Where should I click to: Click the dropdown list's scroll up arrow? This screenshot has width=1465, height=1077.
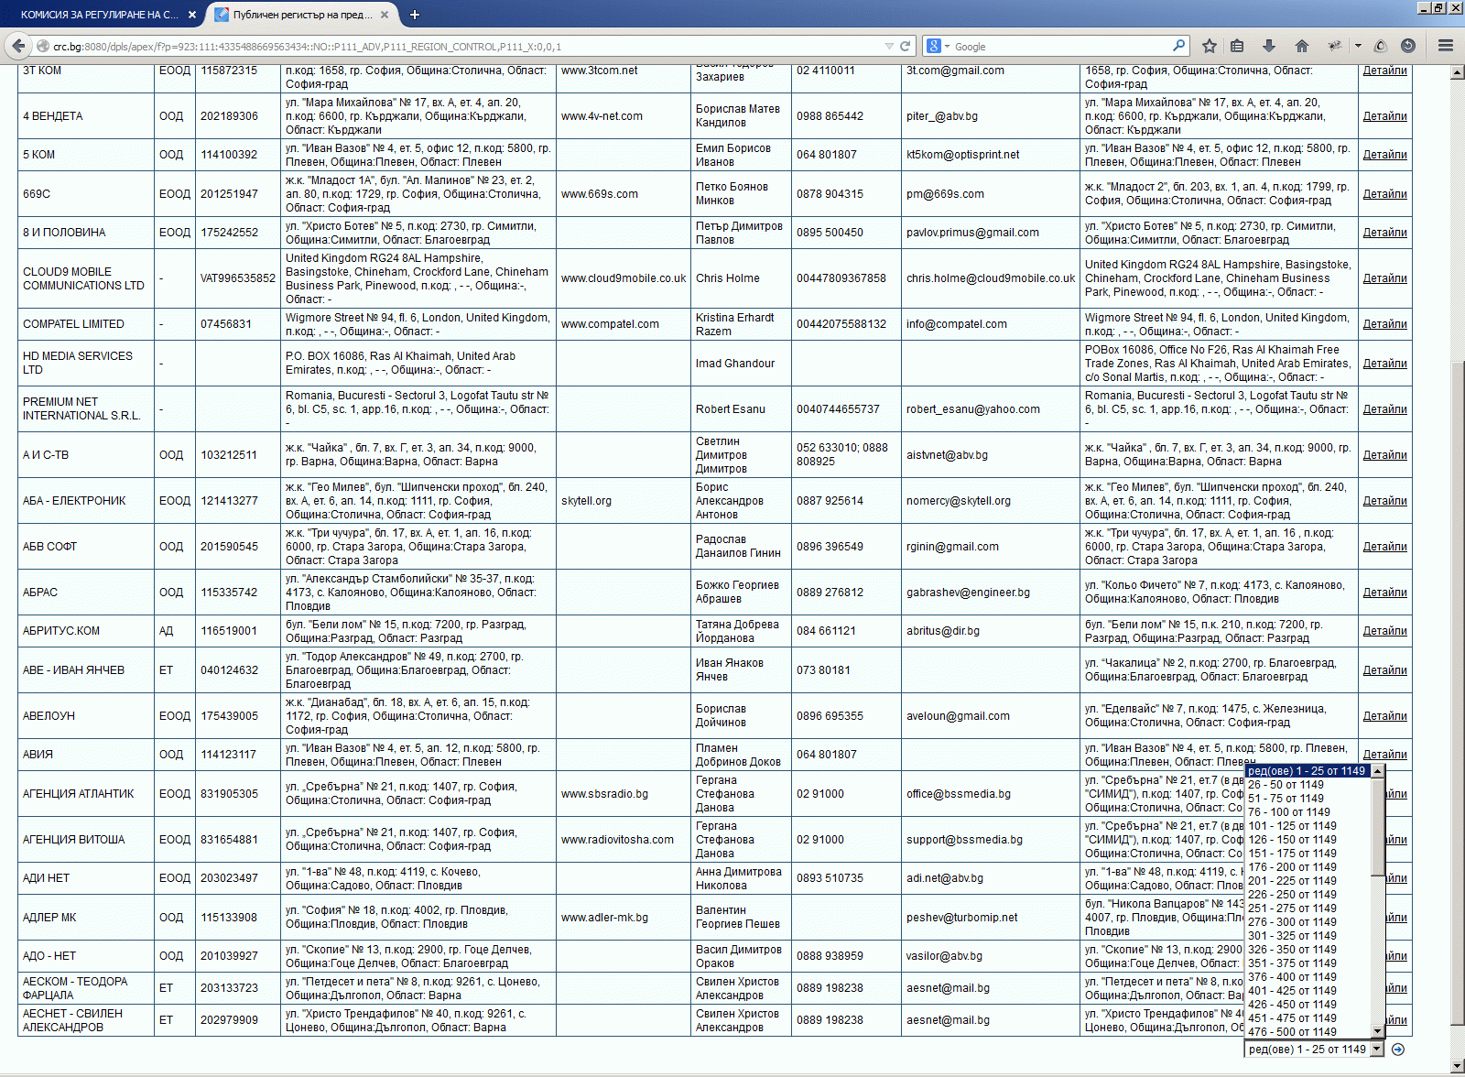coord(1377,771)
